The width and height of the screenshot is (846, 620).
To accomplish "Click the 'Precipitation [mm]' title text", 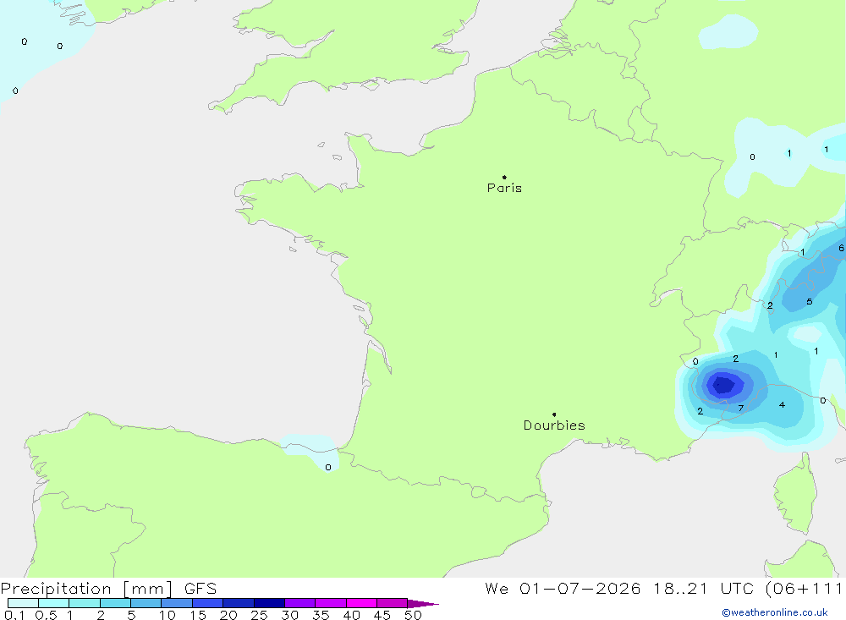I will (x=87, y=589).
